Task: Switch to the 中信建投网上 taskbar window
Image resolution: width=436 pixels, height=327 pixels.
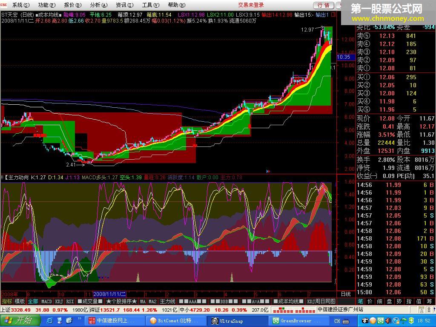Action: point(115,321)
